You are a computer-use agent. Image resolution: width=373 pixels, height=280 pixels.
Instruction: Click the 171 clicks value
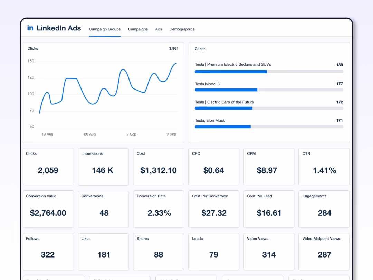coord(339,121)
